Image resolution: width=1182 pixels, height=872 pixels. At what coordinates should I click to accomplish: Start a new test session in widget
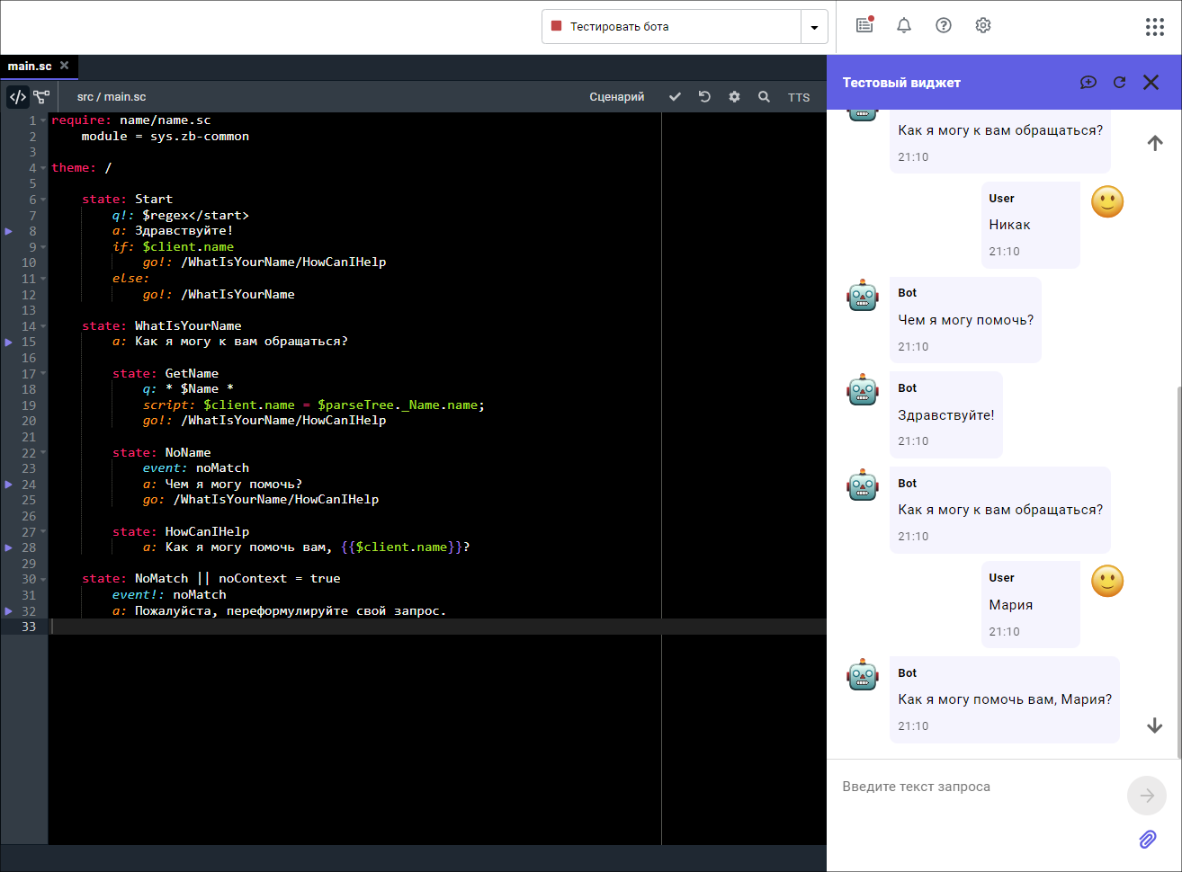pos(1088,83)
